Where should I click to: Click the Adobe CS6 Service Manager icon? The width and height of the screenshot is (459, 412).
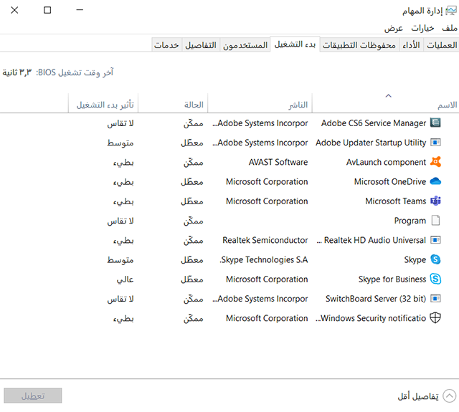tap(435, 123)
